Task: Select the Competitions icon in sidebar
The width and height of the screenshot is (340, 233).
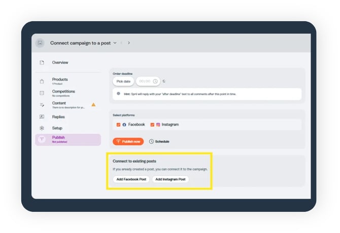Action: point(42,93)
